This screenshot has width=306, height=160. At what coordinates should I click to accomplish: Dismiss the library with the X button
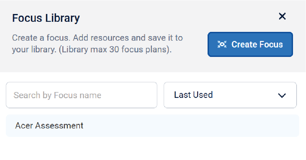pyautogui.click(x=282, y=16)
